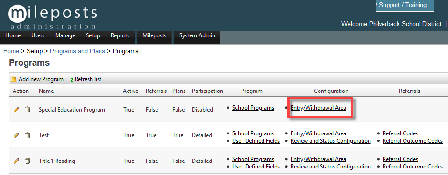Click the Programs page heading
Image resolution: width=448 pixels, height=175 pixels.
(x=29, y=63)
